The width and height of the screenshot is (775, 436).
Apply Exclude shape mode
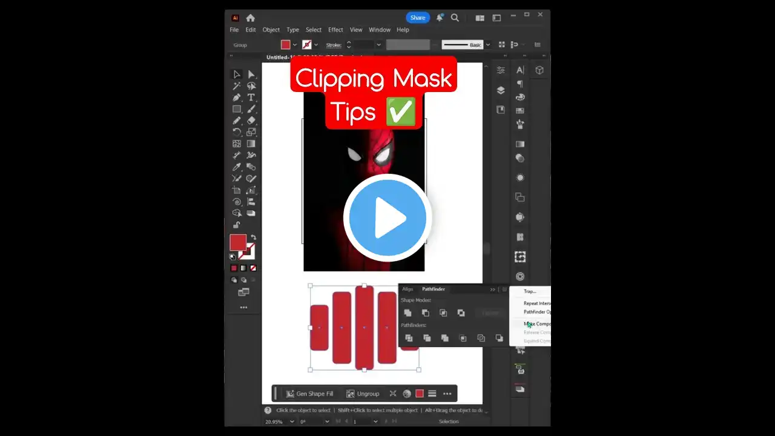(461, 312)
